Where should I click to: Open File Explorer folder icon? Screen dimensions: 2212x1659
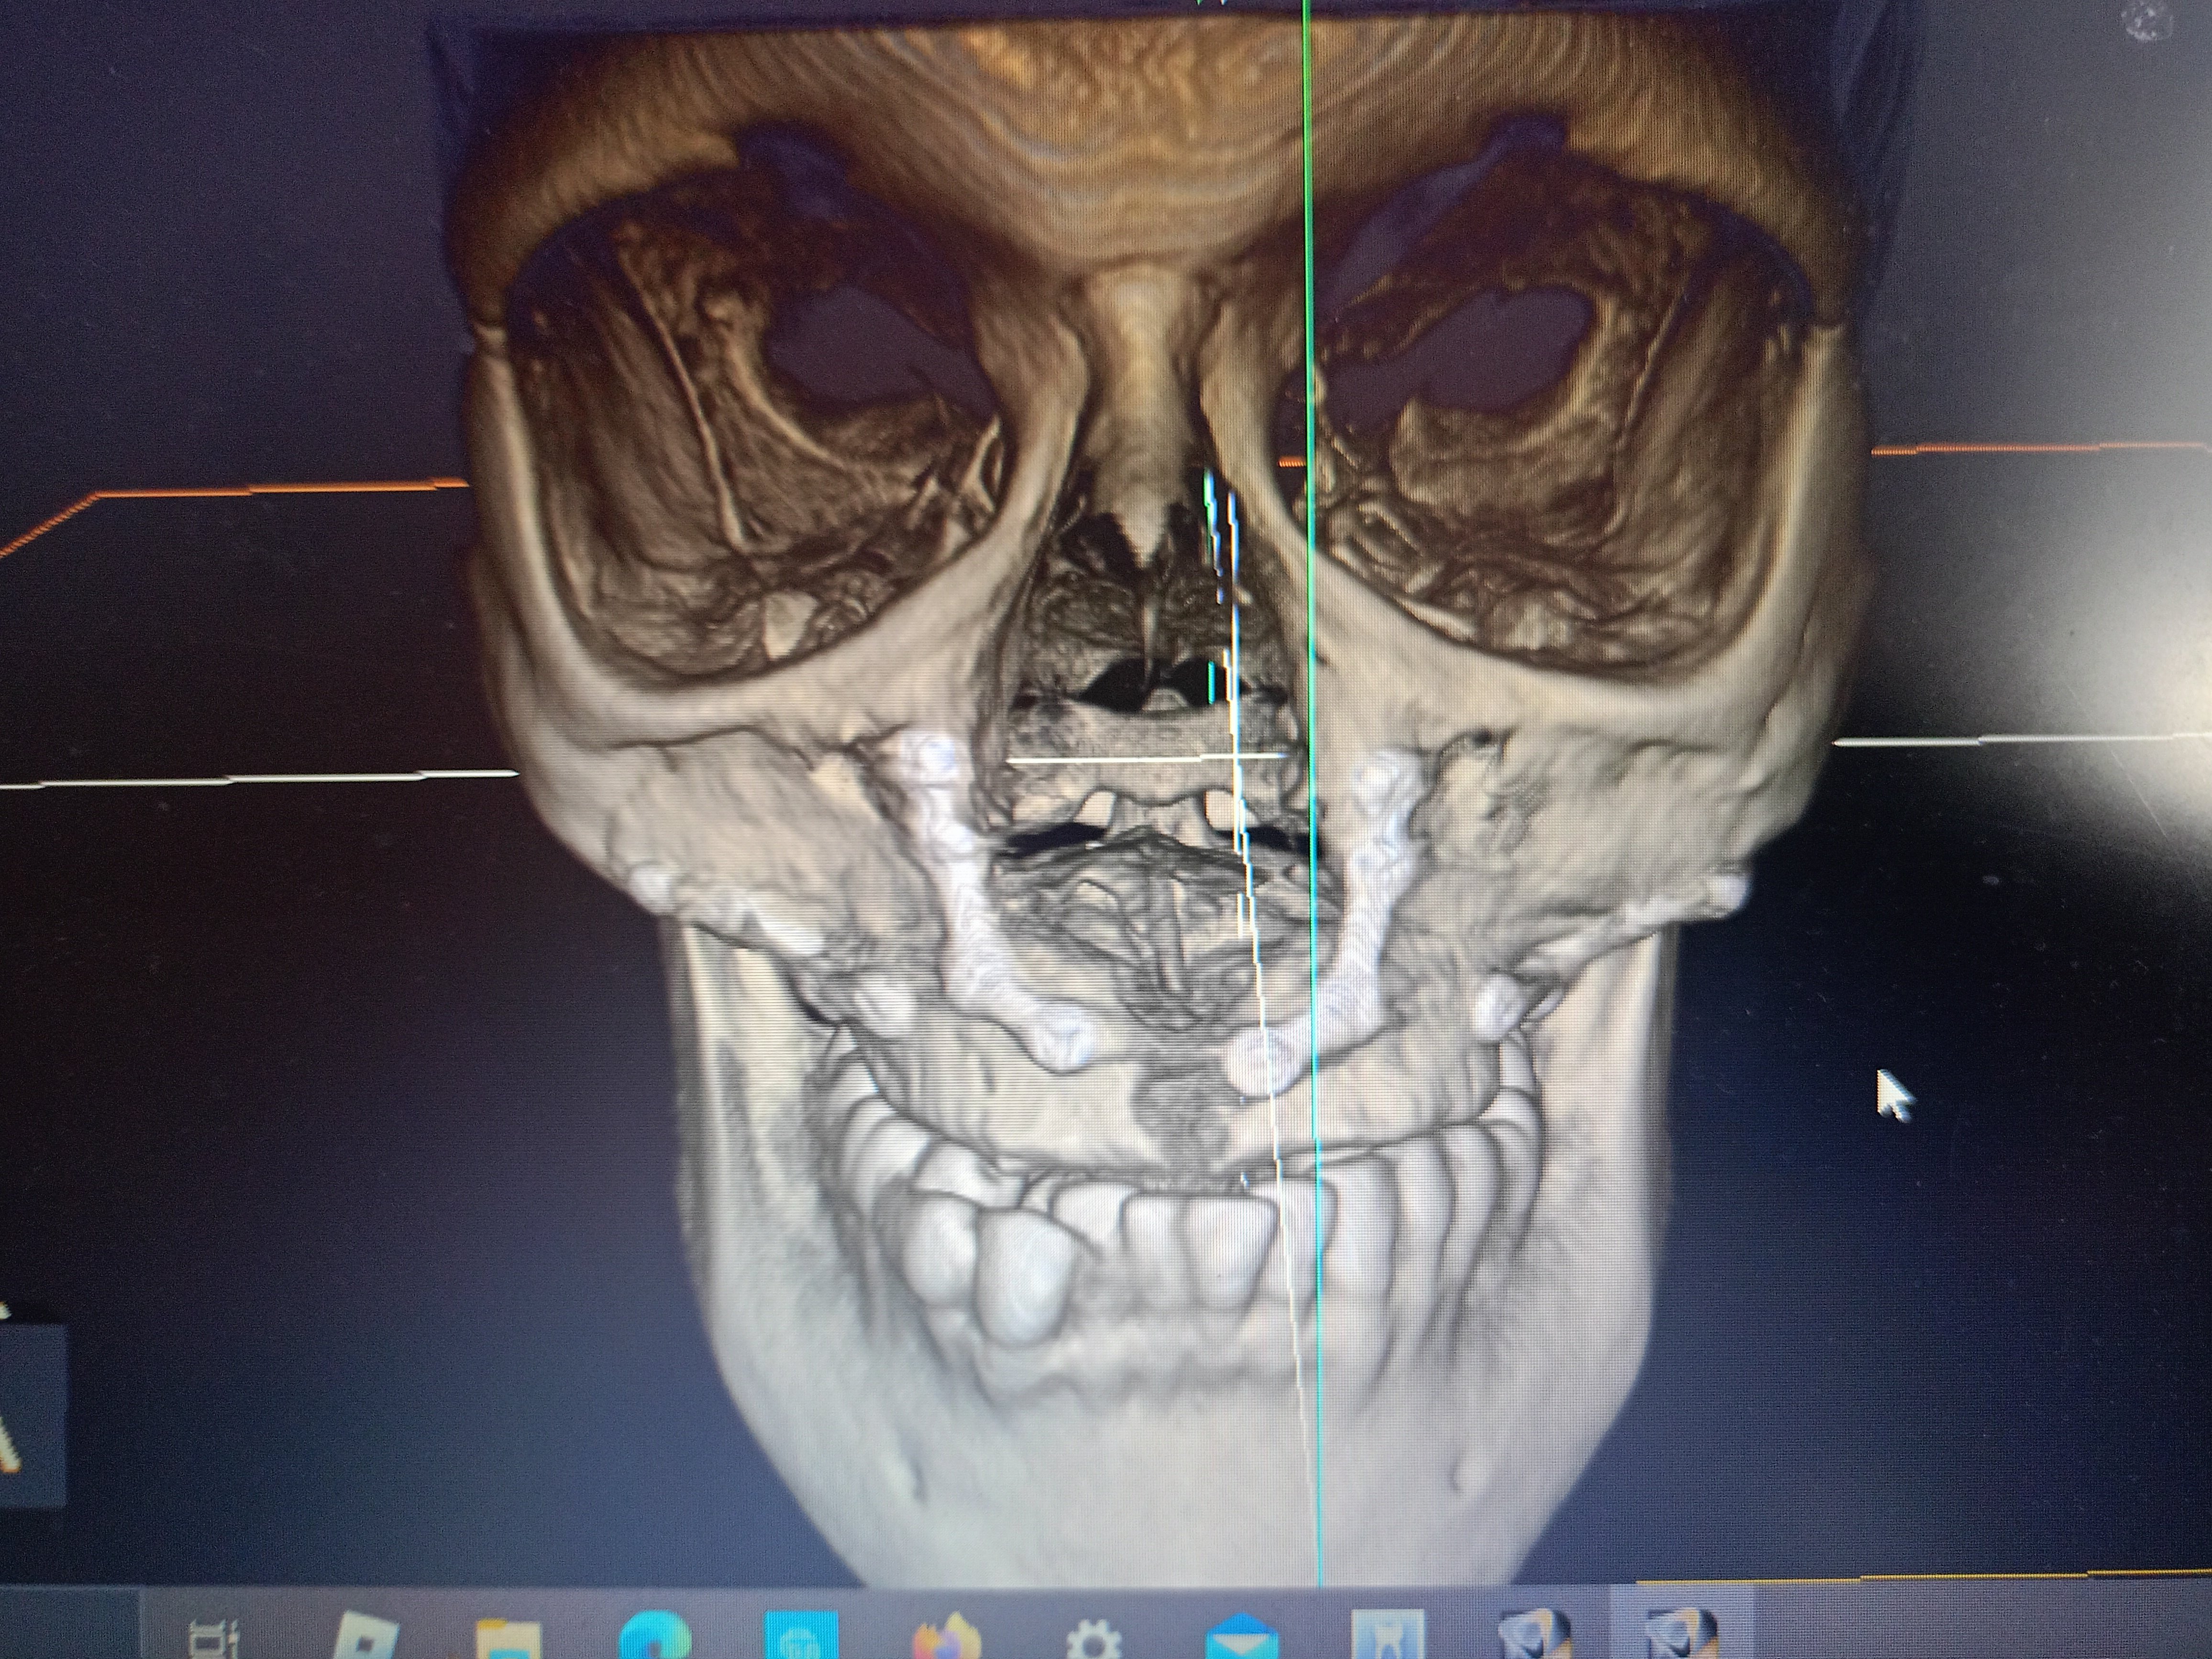pyautogui.click(x=509, y=1640)
